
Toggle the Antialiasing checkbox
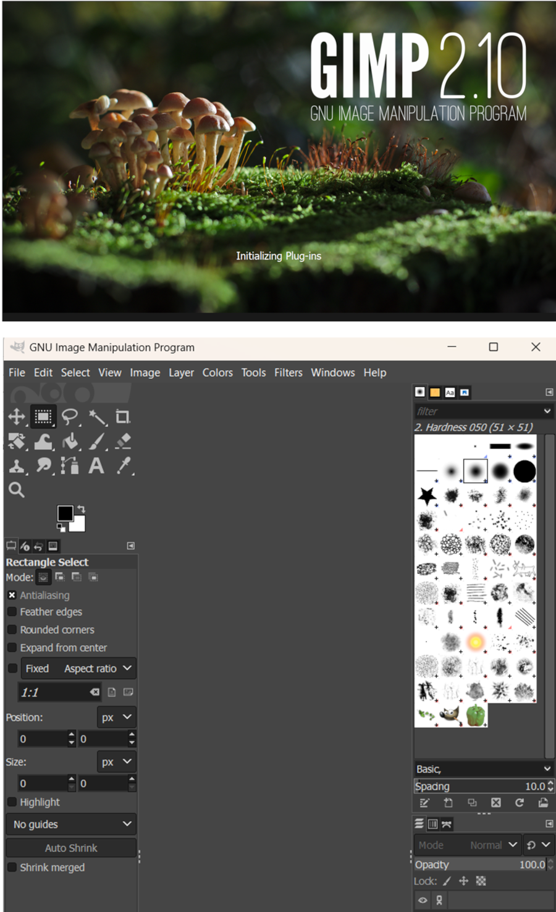click(x=12, y=595)
